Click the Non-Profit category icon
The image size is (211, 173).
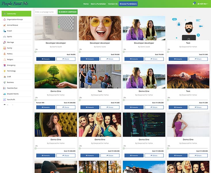5,99
